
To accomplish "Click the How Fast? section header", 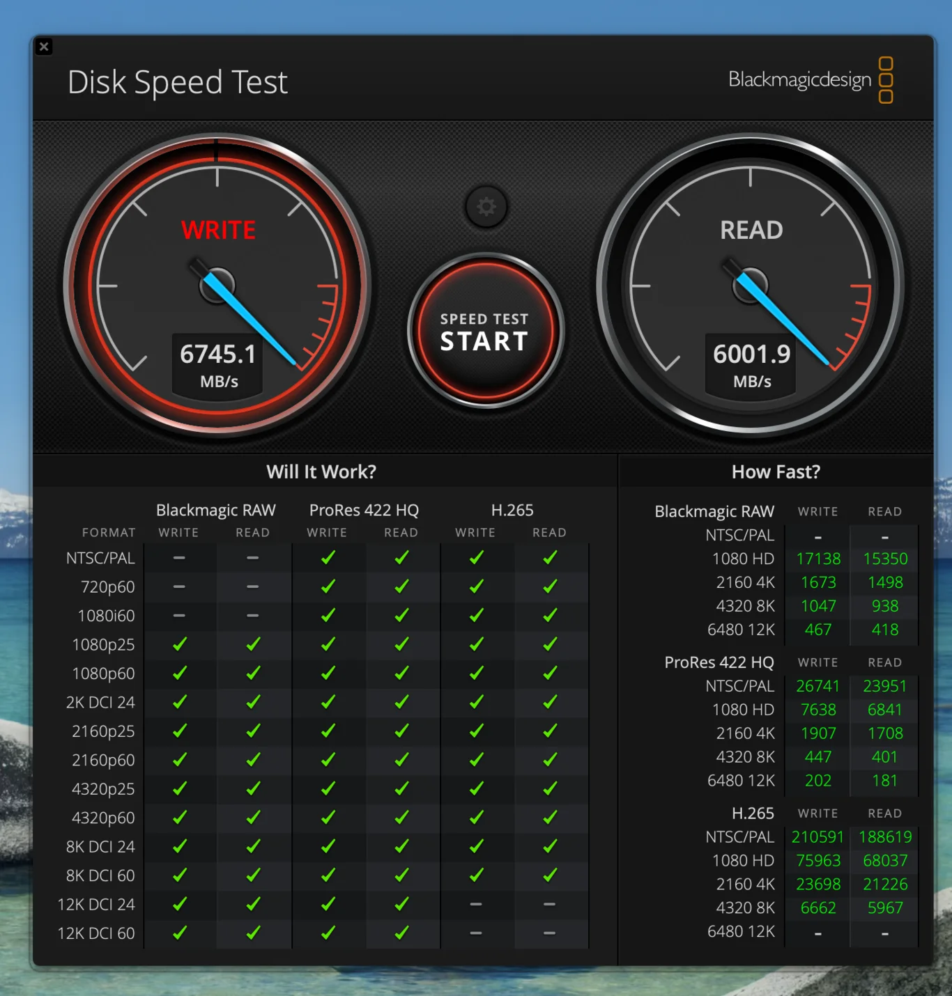I will (776, 472).
